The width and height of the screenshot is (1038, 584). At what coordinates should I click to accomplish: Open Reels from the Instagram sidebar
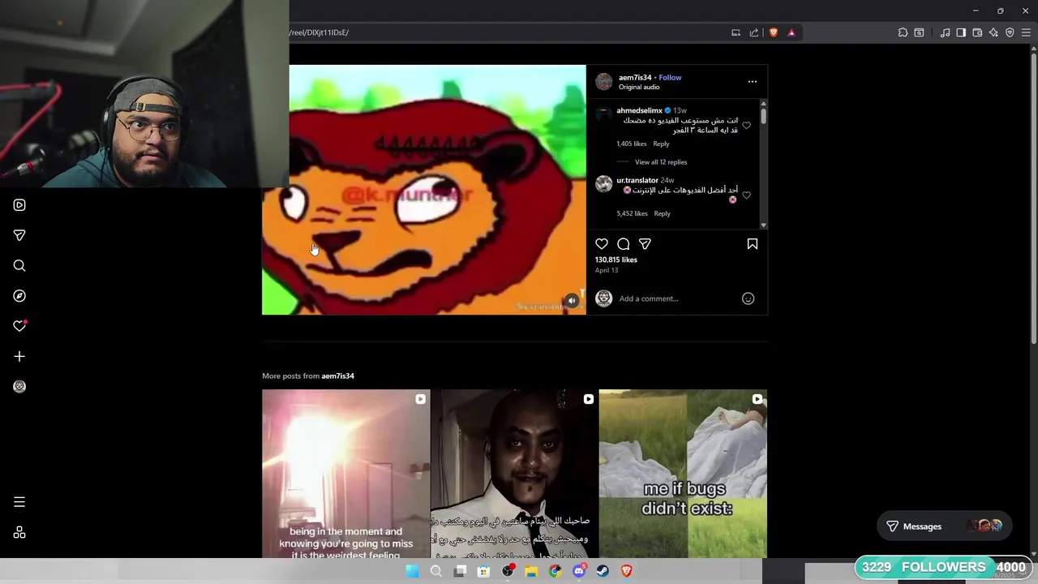[x=19, y=205]
